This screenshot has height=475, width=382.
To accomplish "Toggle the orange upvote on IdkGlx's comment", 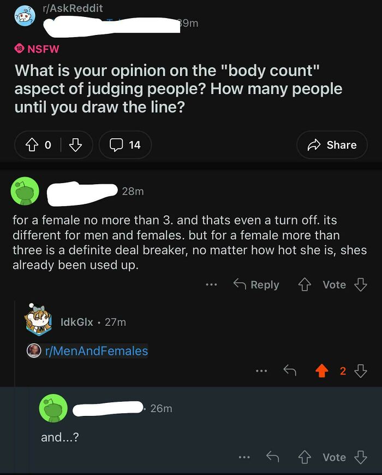I will tap(322, 370).
